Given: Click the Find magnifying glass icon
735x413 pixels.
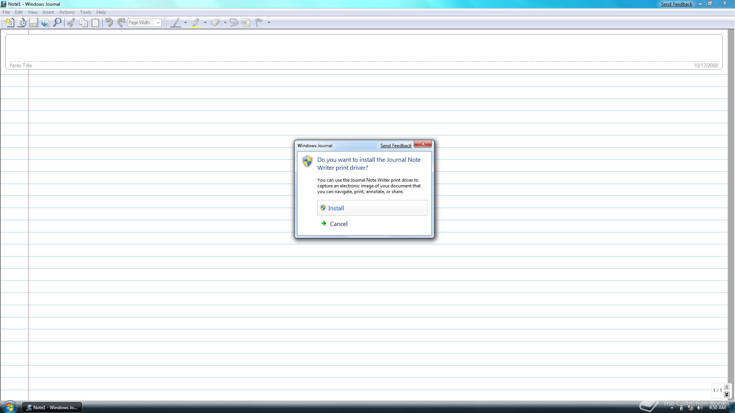Looking at the screenshot, I should [57, 23].
